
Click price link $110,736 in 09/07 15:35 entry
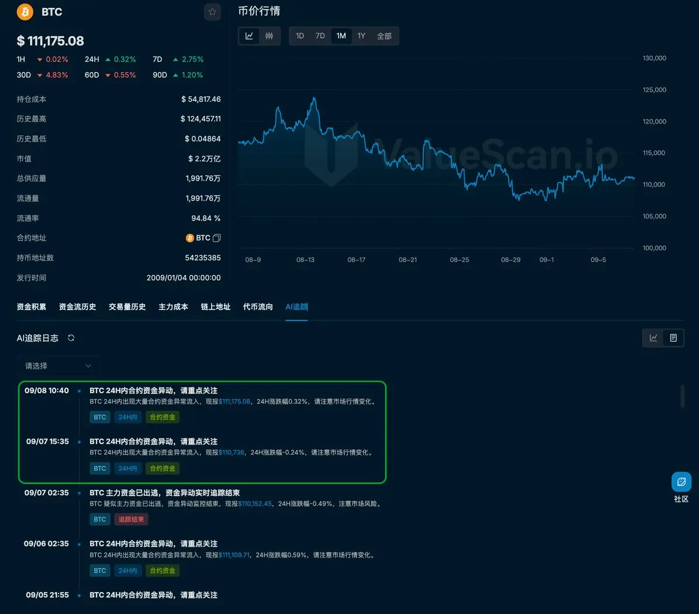point(232,453)
